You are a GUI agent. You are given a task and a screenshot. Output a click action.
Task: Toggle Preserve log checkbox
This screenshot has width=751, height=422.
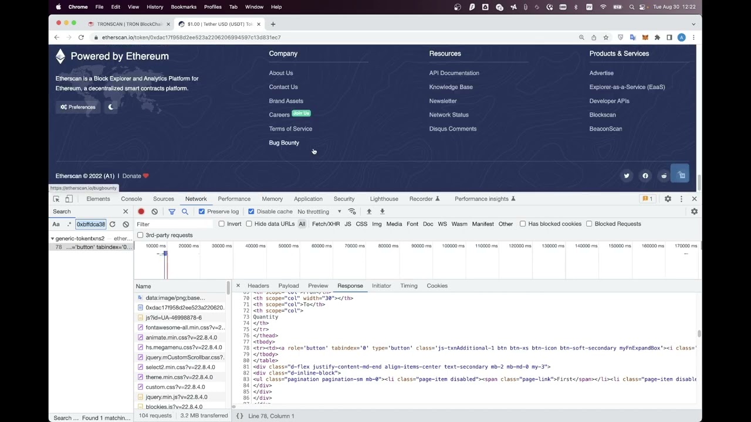(x=202, y=212)
